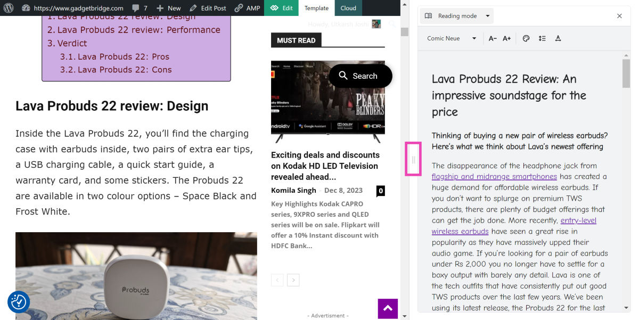
Task: Click the WordPress logo icon
Action: pos(26,8)
